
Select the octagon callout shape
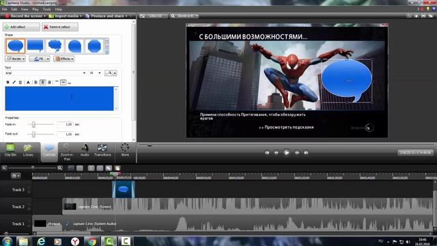coord(94,46)
